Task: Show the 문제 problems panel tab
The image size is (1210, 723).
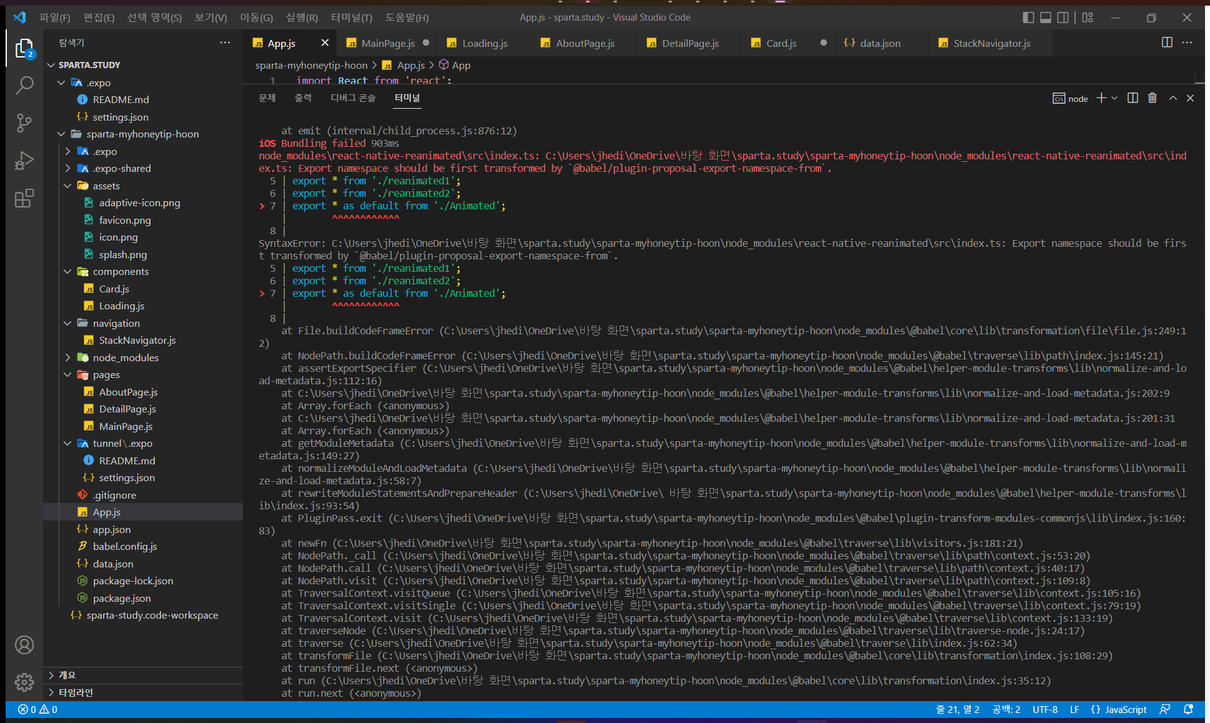Action: coord(267,98)
